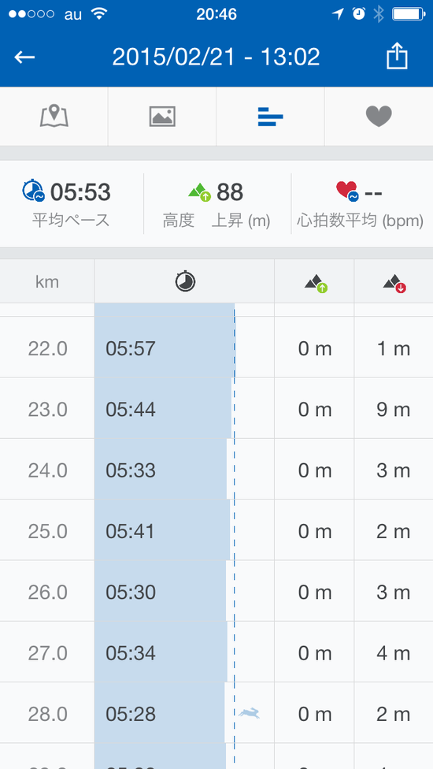Select the elevation gain column header icon
The image size is (433, 769).
tap(316, 284)
